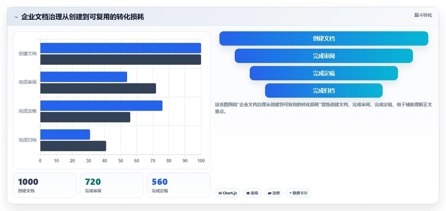446x211 pixels.
Task: Open the 720 完成审阅 data card
Action: pos(112,185)
